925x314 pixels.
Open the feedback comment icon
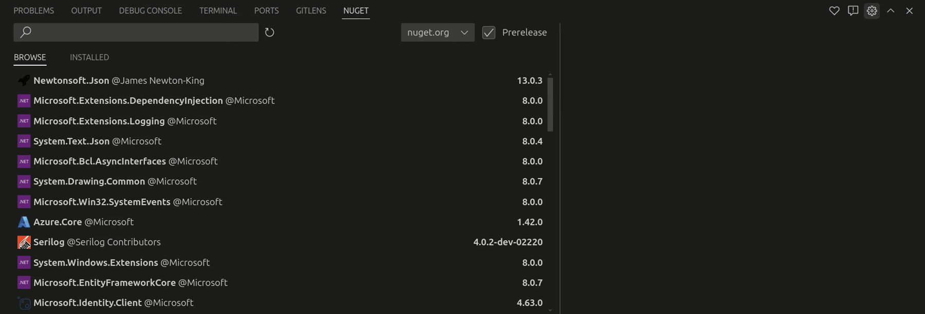853,11
